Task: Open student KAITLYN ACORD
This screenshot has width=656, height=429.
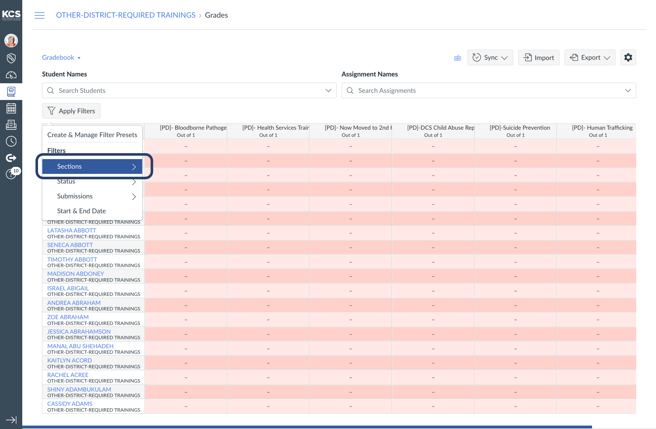Action: pyautogui.click(x=70, y=360)
